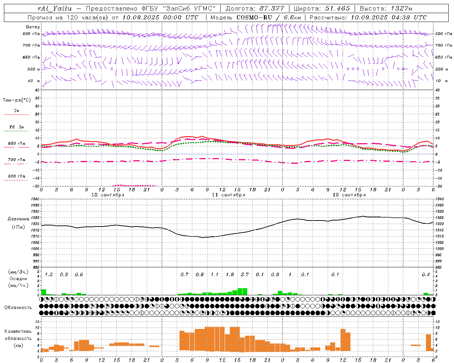
Task: Click the precipitation value "0.9"
Action: [275, 275]
